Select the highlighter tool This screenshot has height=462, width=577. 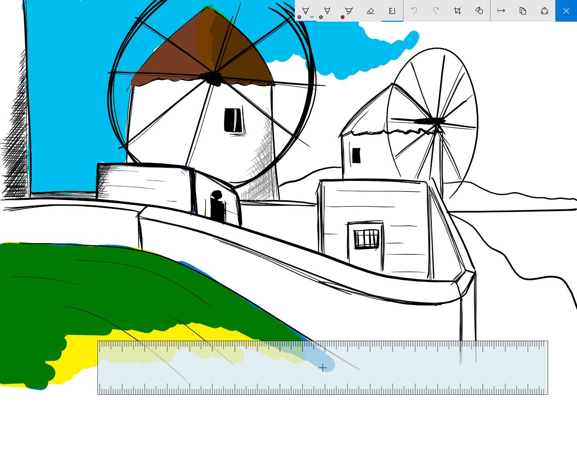coord(349,11)
